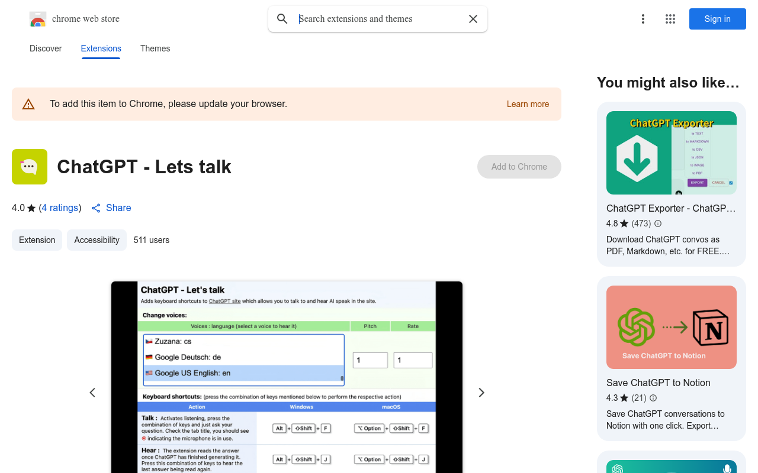
Task: Click the ChatGPT - Lets talk title
Action: [x=144, y=167]
